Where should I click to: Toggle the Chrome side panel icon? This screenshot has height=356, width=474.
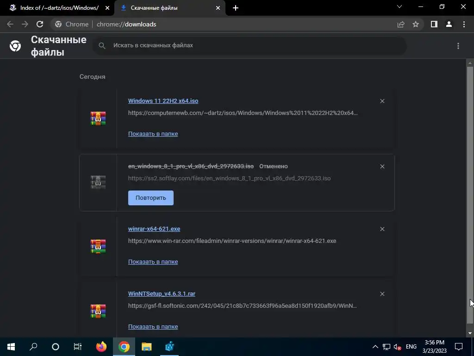pos(434,24)
